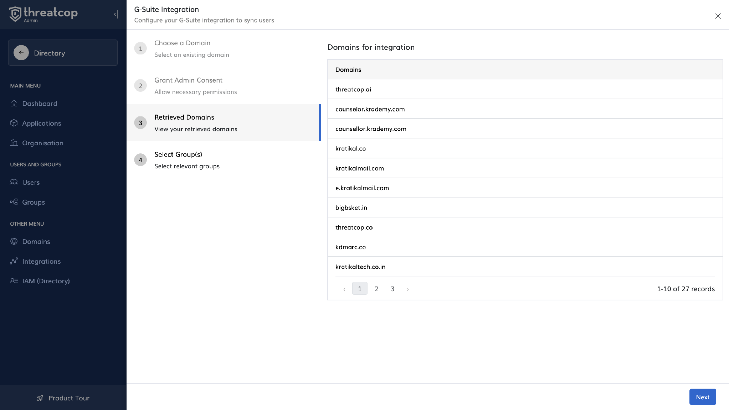Collapse the sidebar with the chevron icon
The height and width of the screenshot is (410, 729).
[115, 14]
